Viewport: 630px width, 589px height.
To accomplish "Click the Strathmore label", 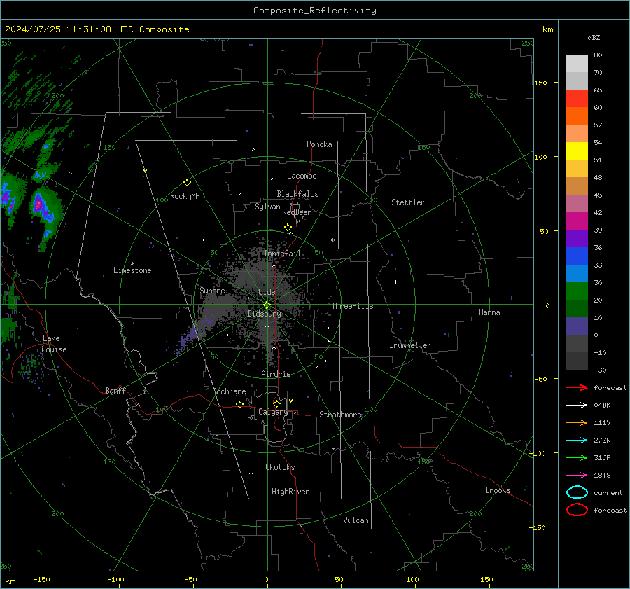I will pyautogui.click(x=341, y=415).
